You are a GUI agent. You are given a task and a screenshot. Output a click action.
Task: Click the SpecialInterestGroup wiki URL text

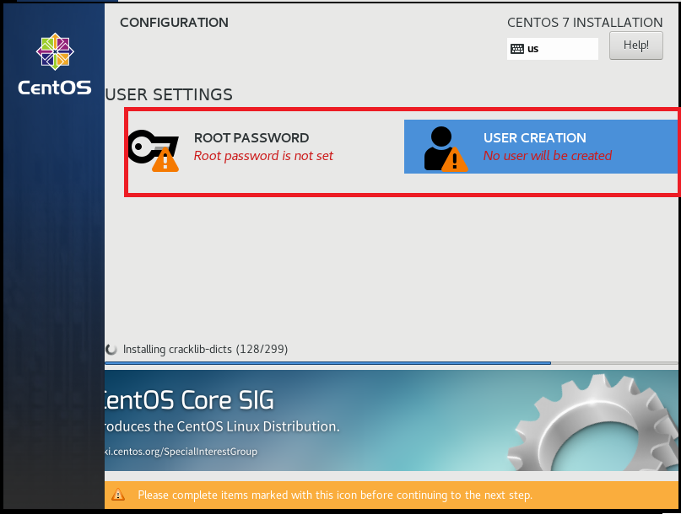tap(181, 452)
